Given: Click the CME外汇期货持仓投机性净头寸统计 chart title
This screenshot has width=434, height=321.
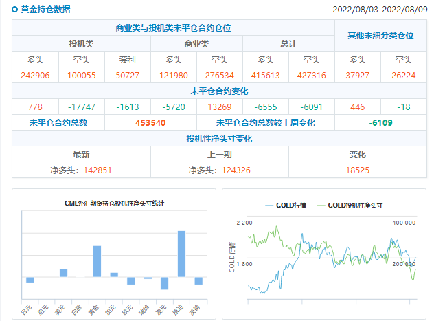Looking at the screenshot, I should pyautogui.click(x=114, y=203).
